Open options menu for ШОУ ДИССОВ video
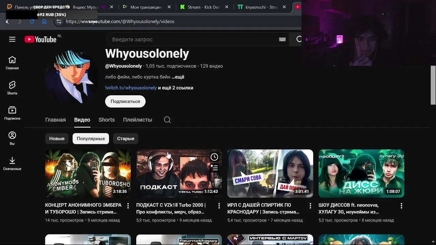The image size is (436, 245). click(401, 206)
